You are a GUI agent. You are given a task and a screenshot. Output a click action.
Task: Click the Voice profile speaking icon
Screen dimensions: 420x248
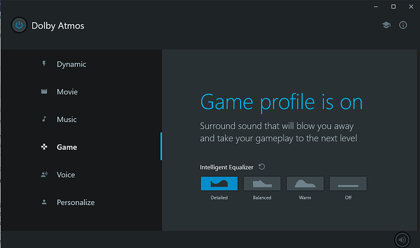(44, 175)
